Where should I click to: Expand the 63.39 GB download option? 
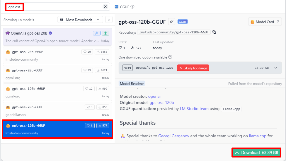pos(276,68)
